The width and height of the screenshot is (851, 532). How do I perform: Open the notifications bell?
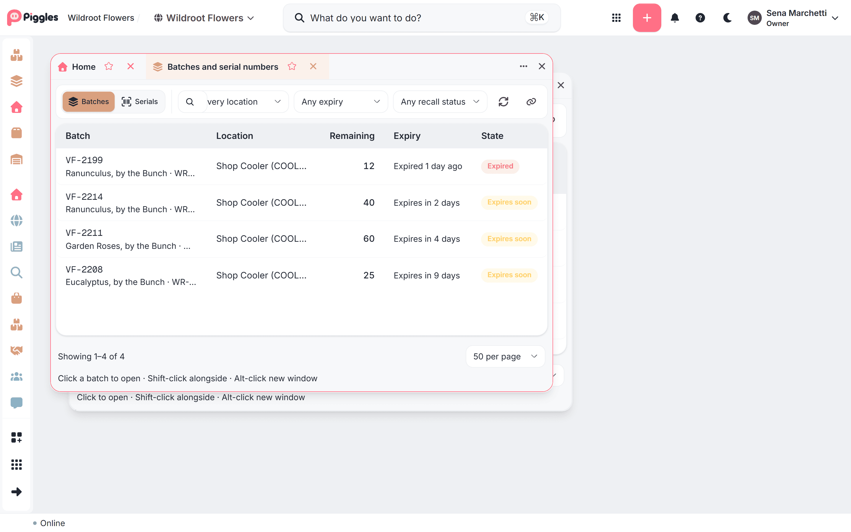tap(675, 18)
